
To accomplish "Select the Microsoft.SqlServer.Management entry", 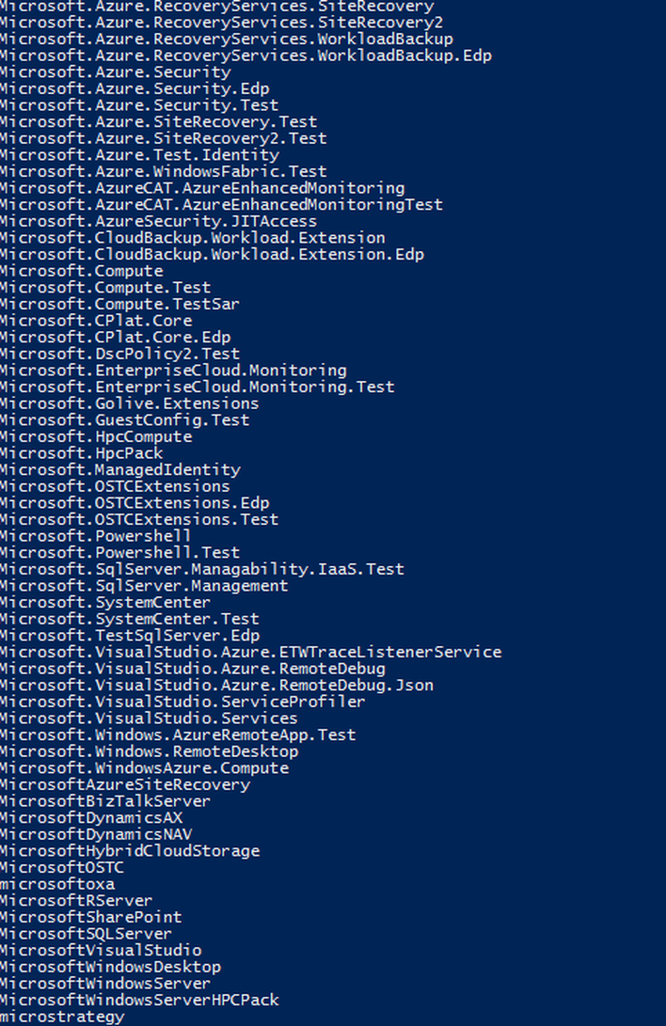I will [x=144, y=585].
